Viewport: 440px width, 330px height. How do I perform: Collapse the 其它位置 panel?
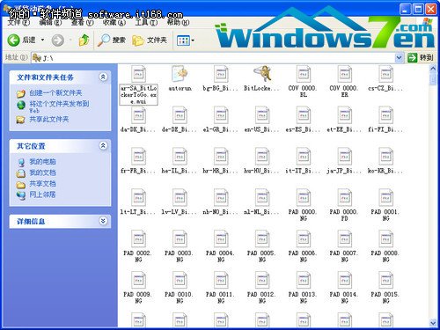(x=103, y=145)
